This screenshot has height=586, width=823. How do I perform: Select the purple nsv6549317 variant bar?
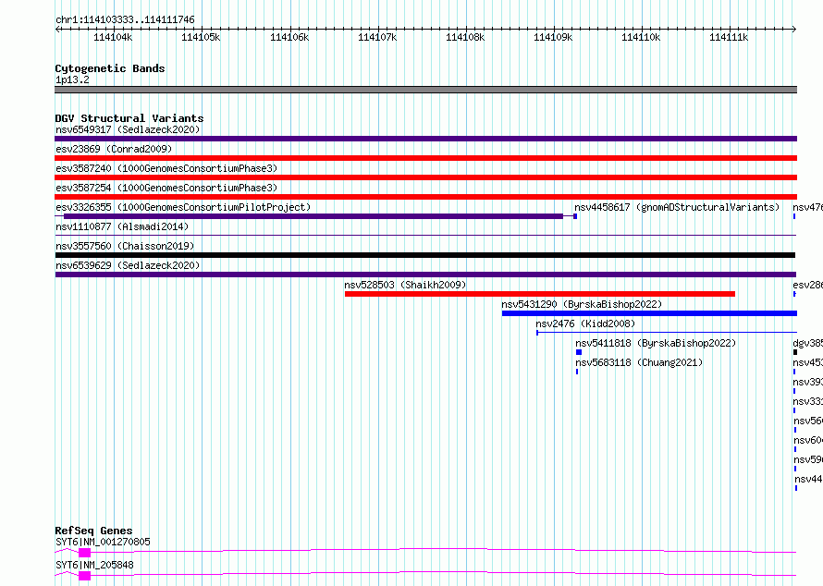tap(425, 139)
